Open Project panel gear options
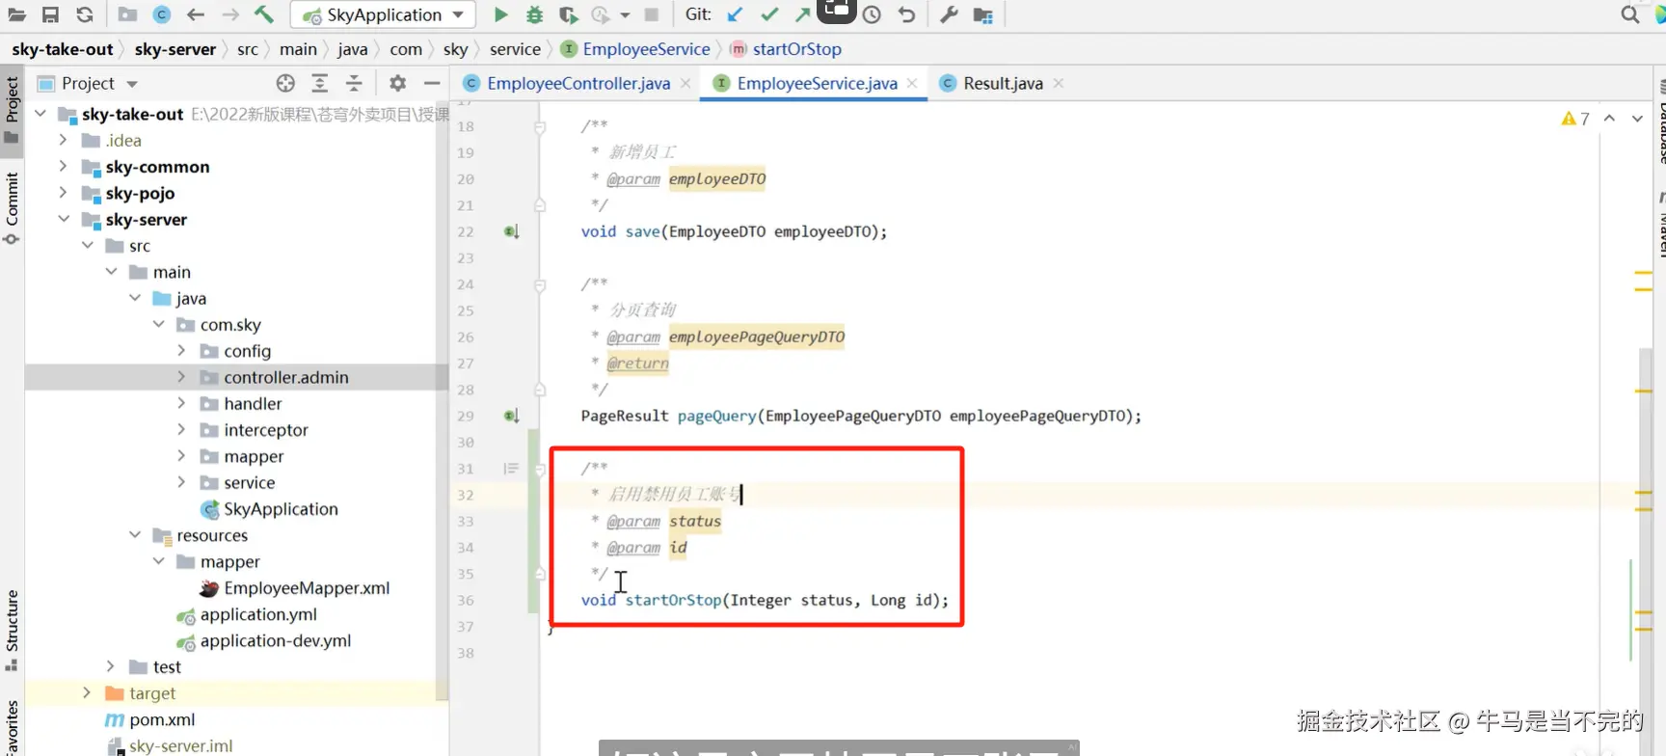This screenshot has width=1666, height=756. coord(397,83)
